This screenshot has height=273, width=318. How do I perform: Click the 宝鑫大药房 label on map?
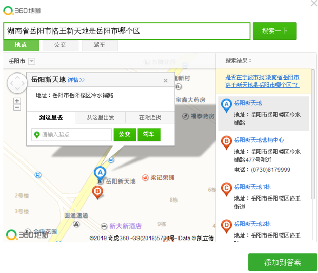point(190,100)
